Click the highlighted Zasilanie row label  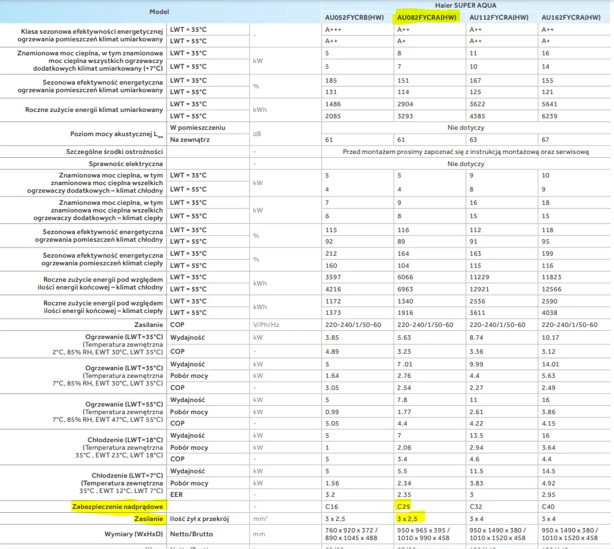(149, 519)
